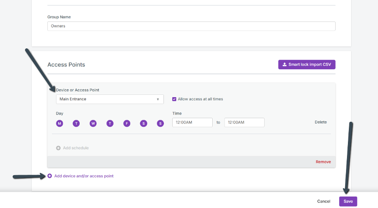Click the upload icon on import CSV button

pyautogui.click(x=285, y=65)
